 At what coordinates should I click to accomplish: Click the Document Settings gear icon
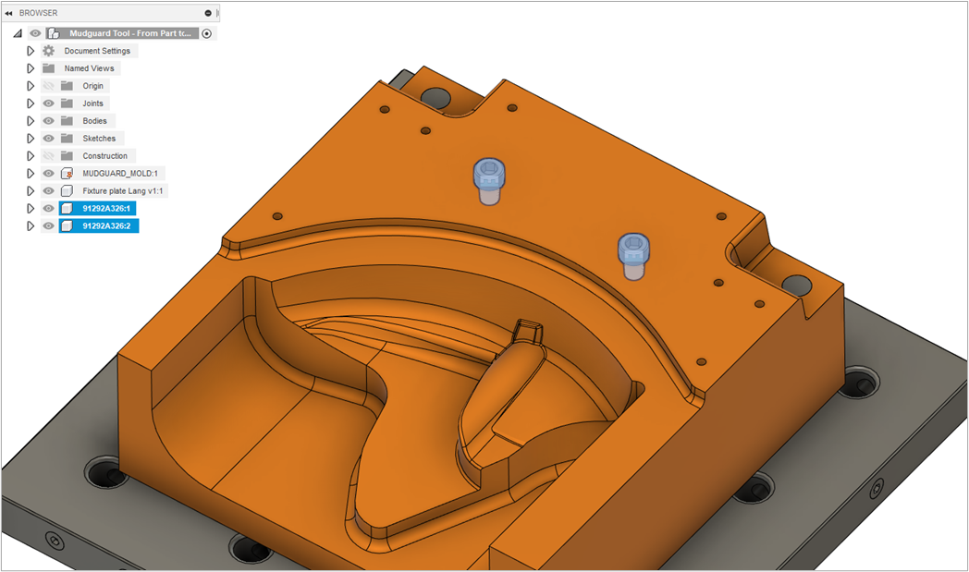coord(49,51)
